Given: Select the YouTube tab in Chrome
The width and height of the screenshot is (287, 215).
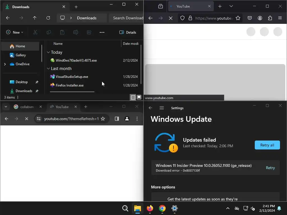Looking at the screenshot, I should (62, 107).
